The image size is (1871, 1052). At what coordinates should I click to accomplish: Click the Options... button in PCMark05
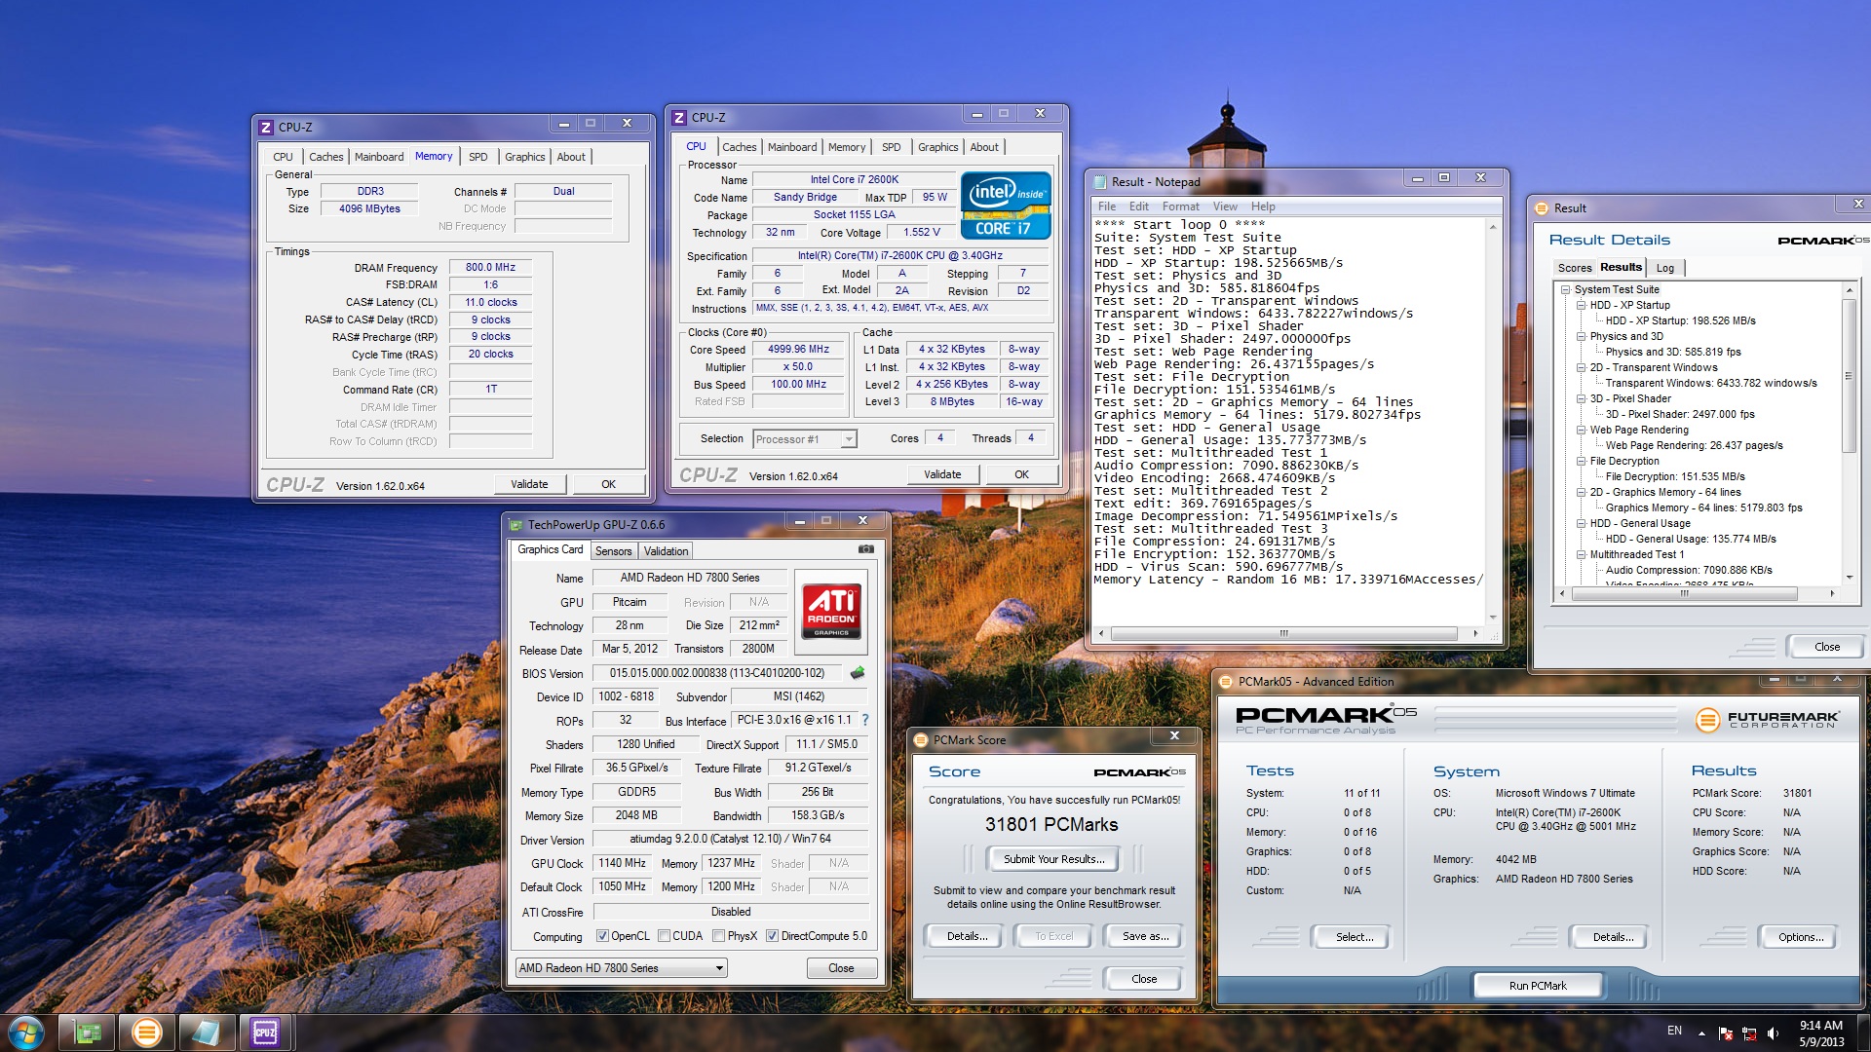click(1800, 937)
